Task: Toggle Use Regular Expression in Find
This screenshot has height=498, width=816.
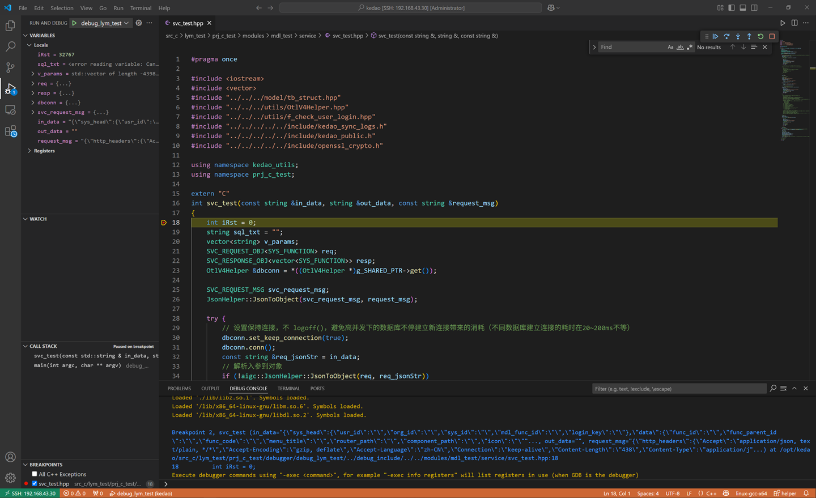Action: coord(690,47)
